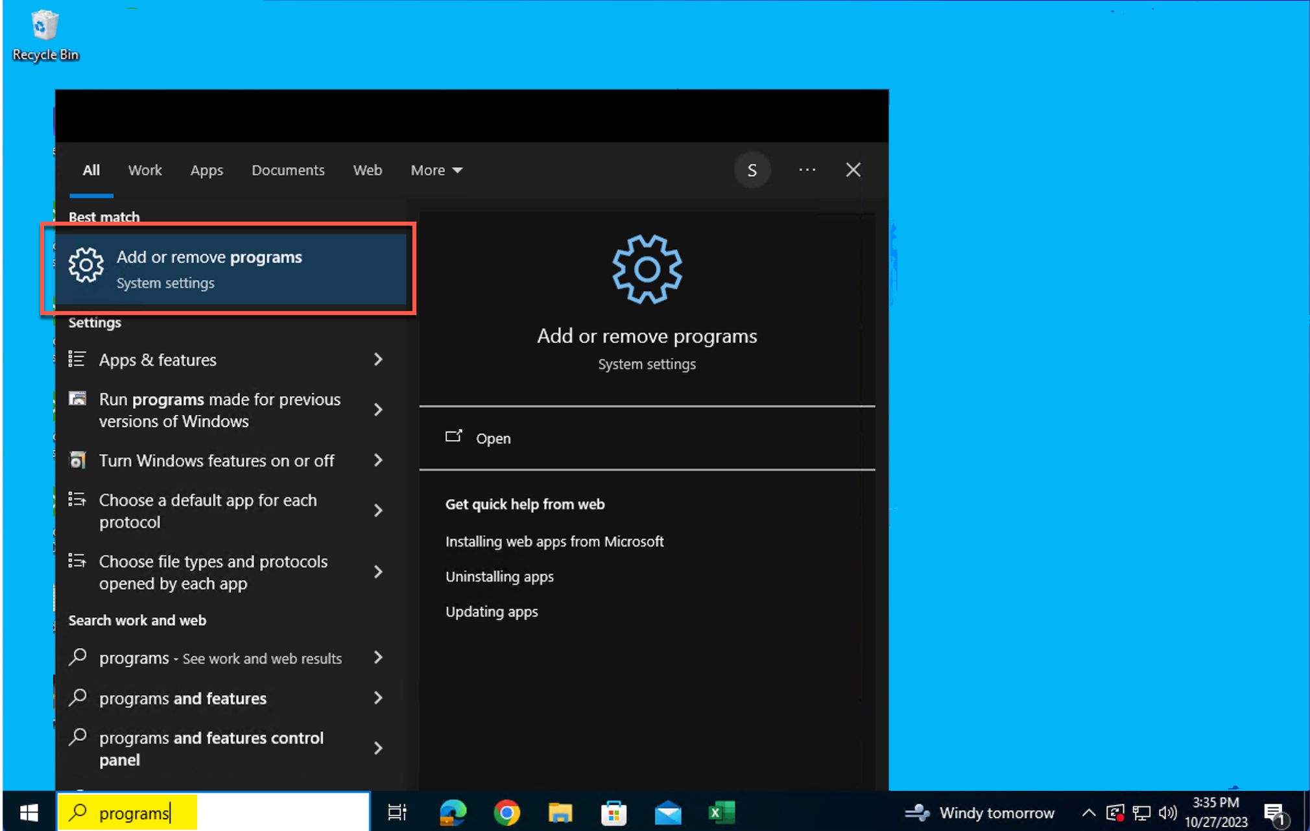Open Installing web apps from Microsoft link
This screenshot has width=1310, height=831.
click(554, 541)
